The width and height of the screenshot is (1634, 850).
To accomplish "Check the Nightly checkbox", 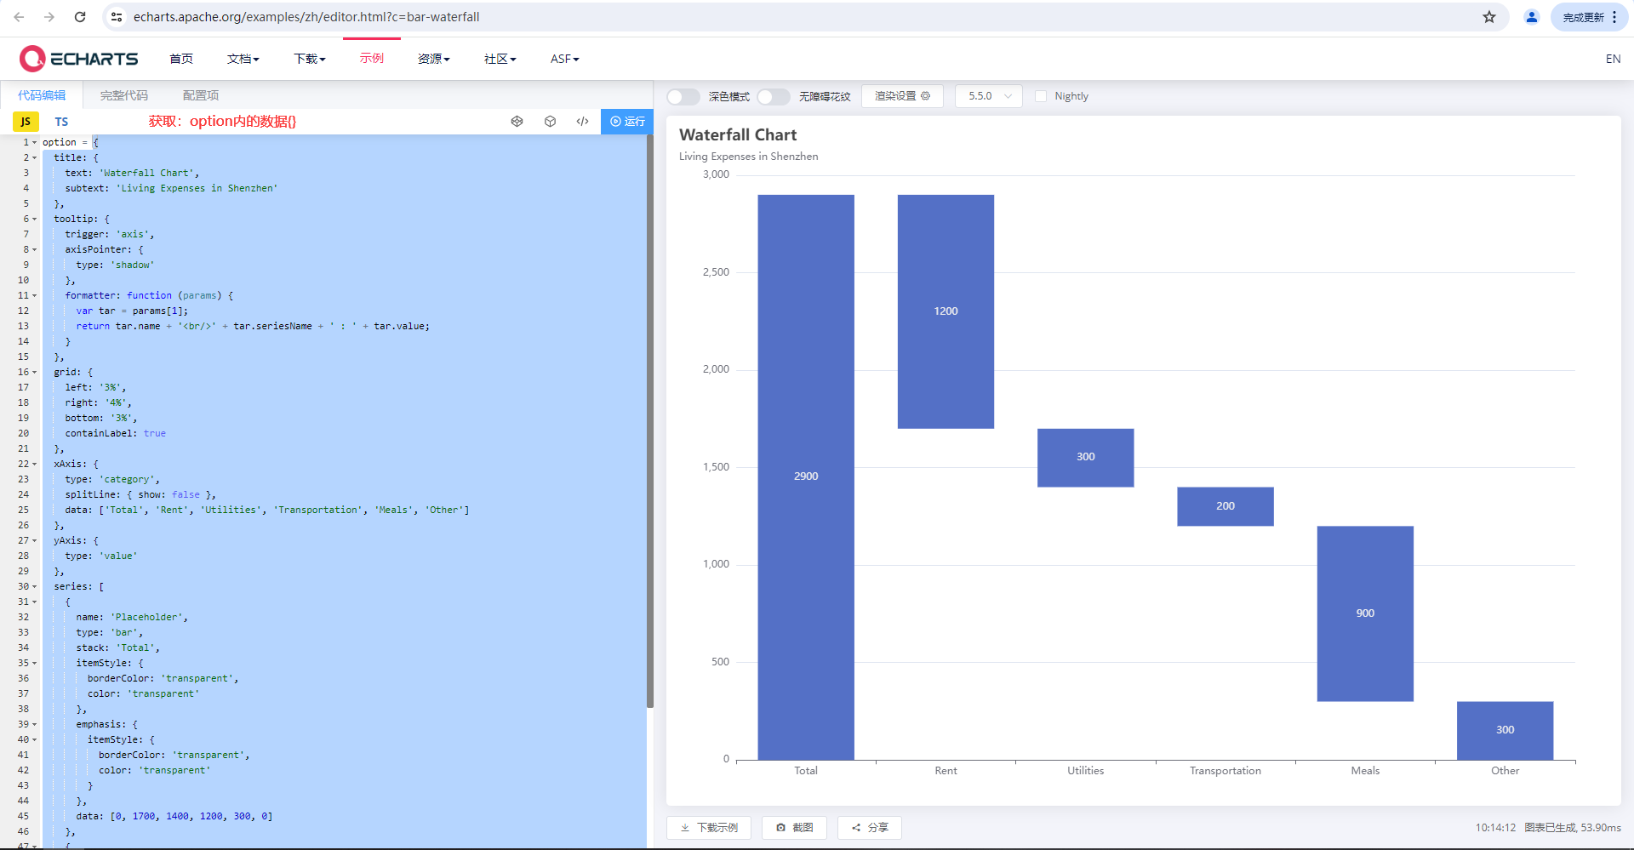I will [x=1040, y=96].
